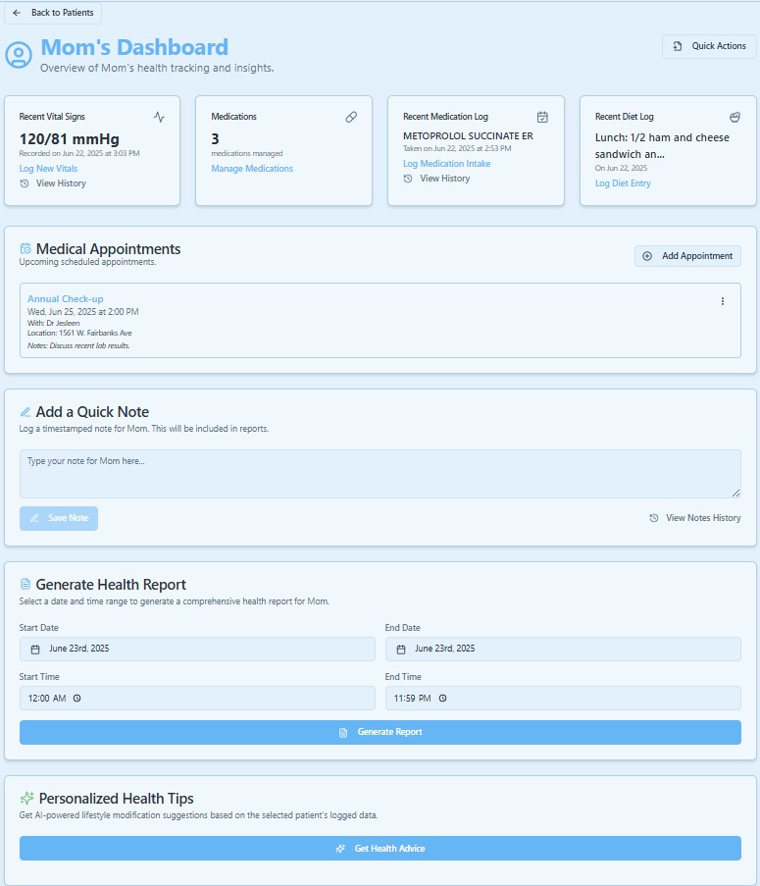Click the calendar check icon in Recent Medication Log
The height and width of the screenshot is (886, 760).
[x=542, y=117]
